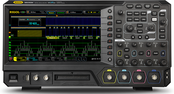Tap the GII waveform generator icon on screen
174x94 pixels.
coord(84,59)
